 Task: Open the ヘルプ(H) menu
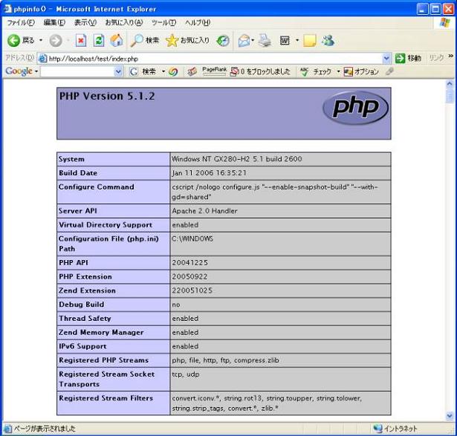198,23
